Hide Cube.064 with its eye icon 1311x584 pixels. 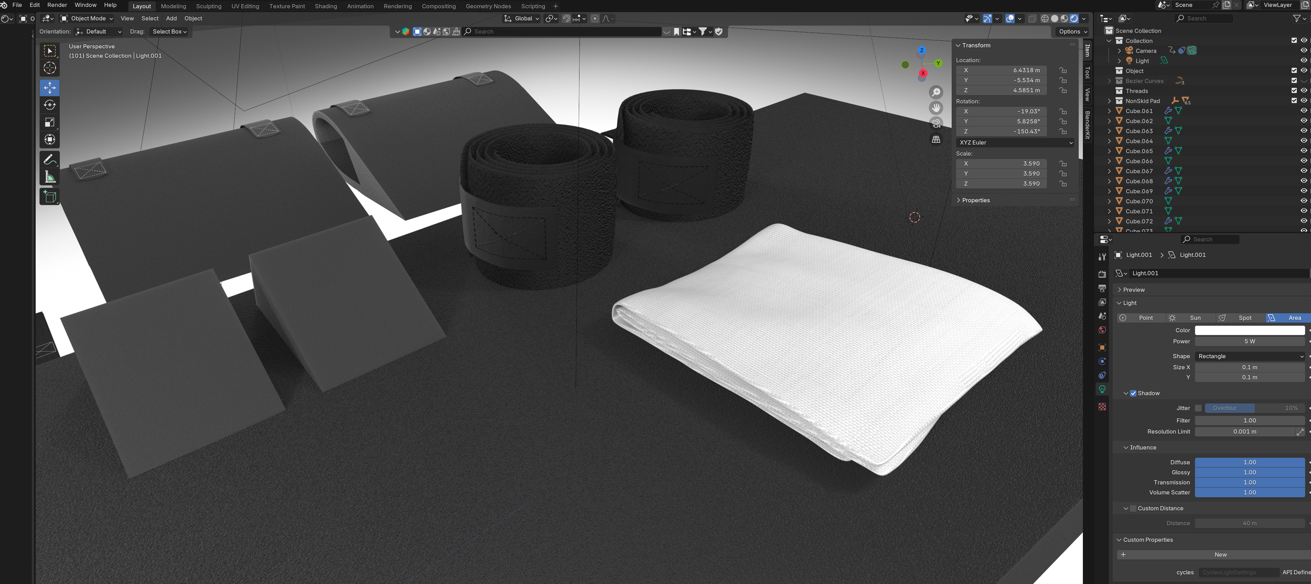coord(1304,140)
